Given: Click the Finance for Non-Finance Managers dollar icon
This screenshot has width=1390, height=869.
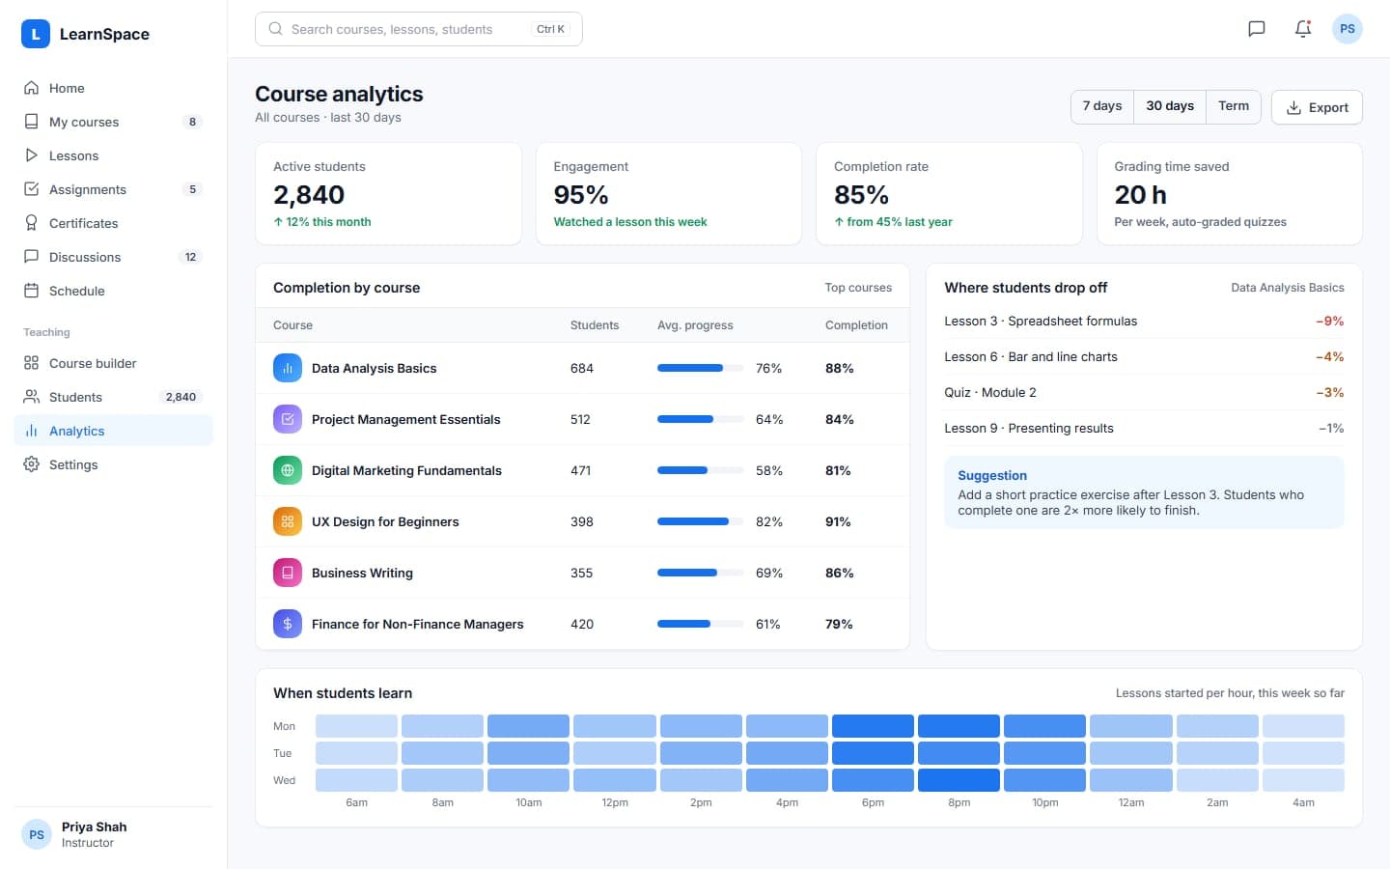Looking at the screenshot, I should [x=288, y=624].
